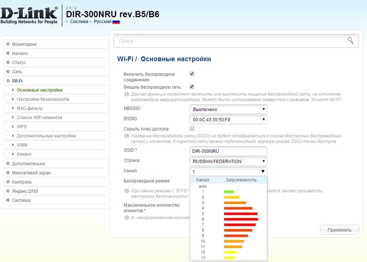Image resolution: width=367 pixels, height=262 pixels.
Task: Click into the SSID text field
Action: click(228, 151)
